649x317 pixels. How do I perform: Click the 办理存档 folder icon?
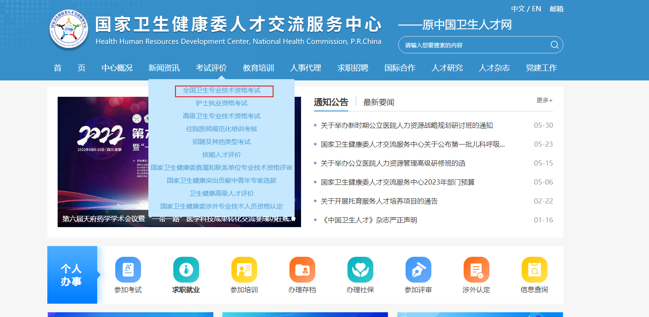[302, 270]
